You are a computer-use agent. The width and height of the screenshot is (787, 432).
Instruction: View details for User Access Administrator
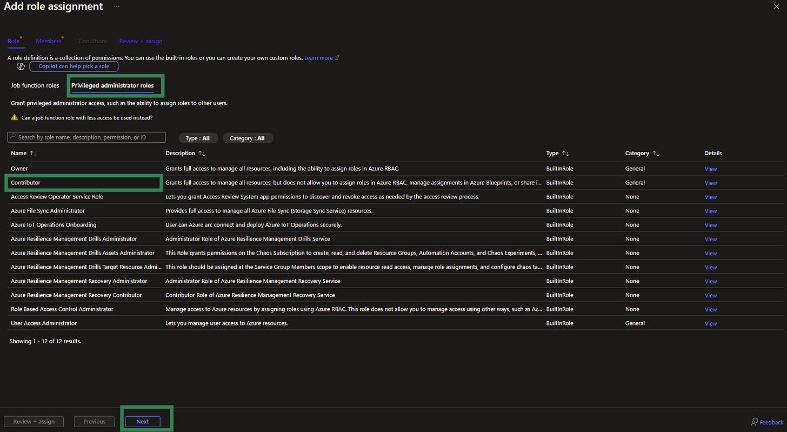point(710,323)
